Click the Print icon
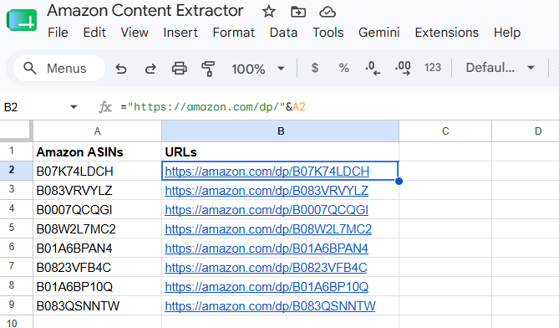 [x=180, y=68]
